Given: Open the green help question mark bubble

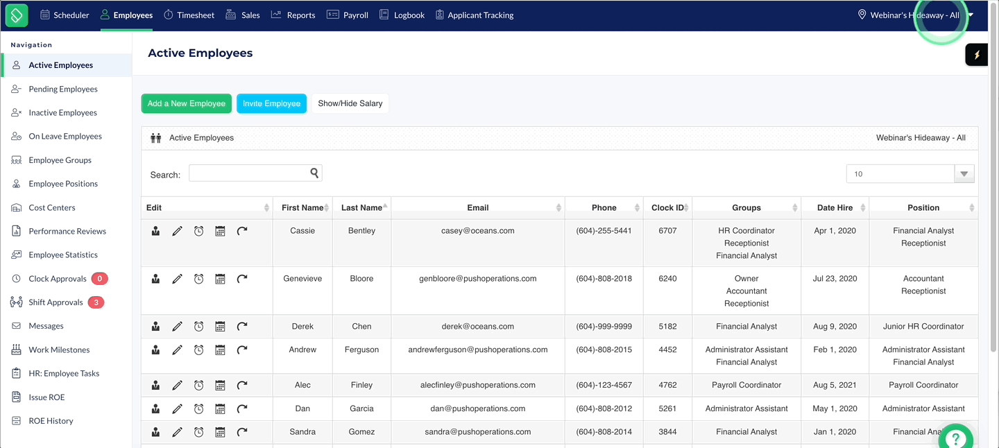Looking at the screenshot, I should (956, 438).
